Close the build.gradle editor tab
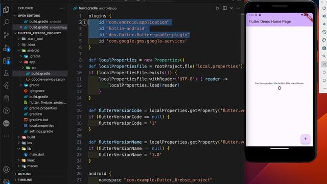 pos(231,8)
